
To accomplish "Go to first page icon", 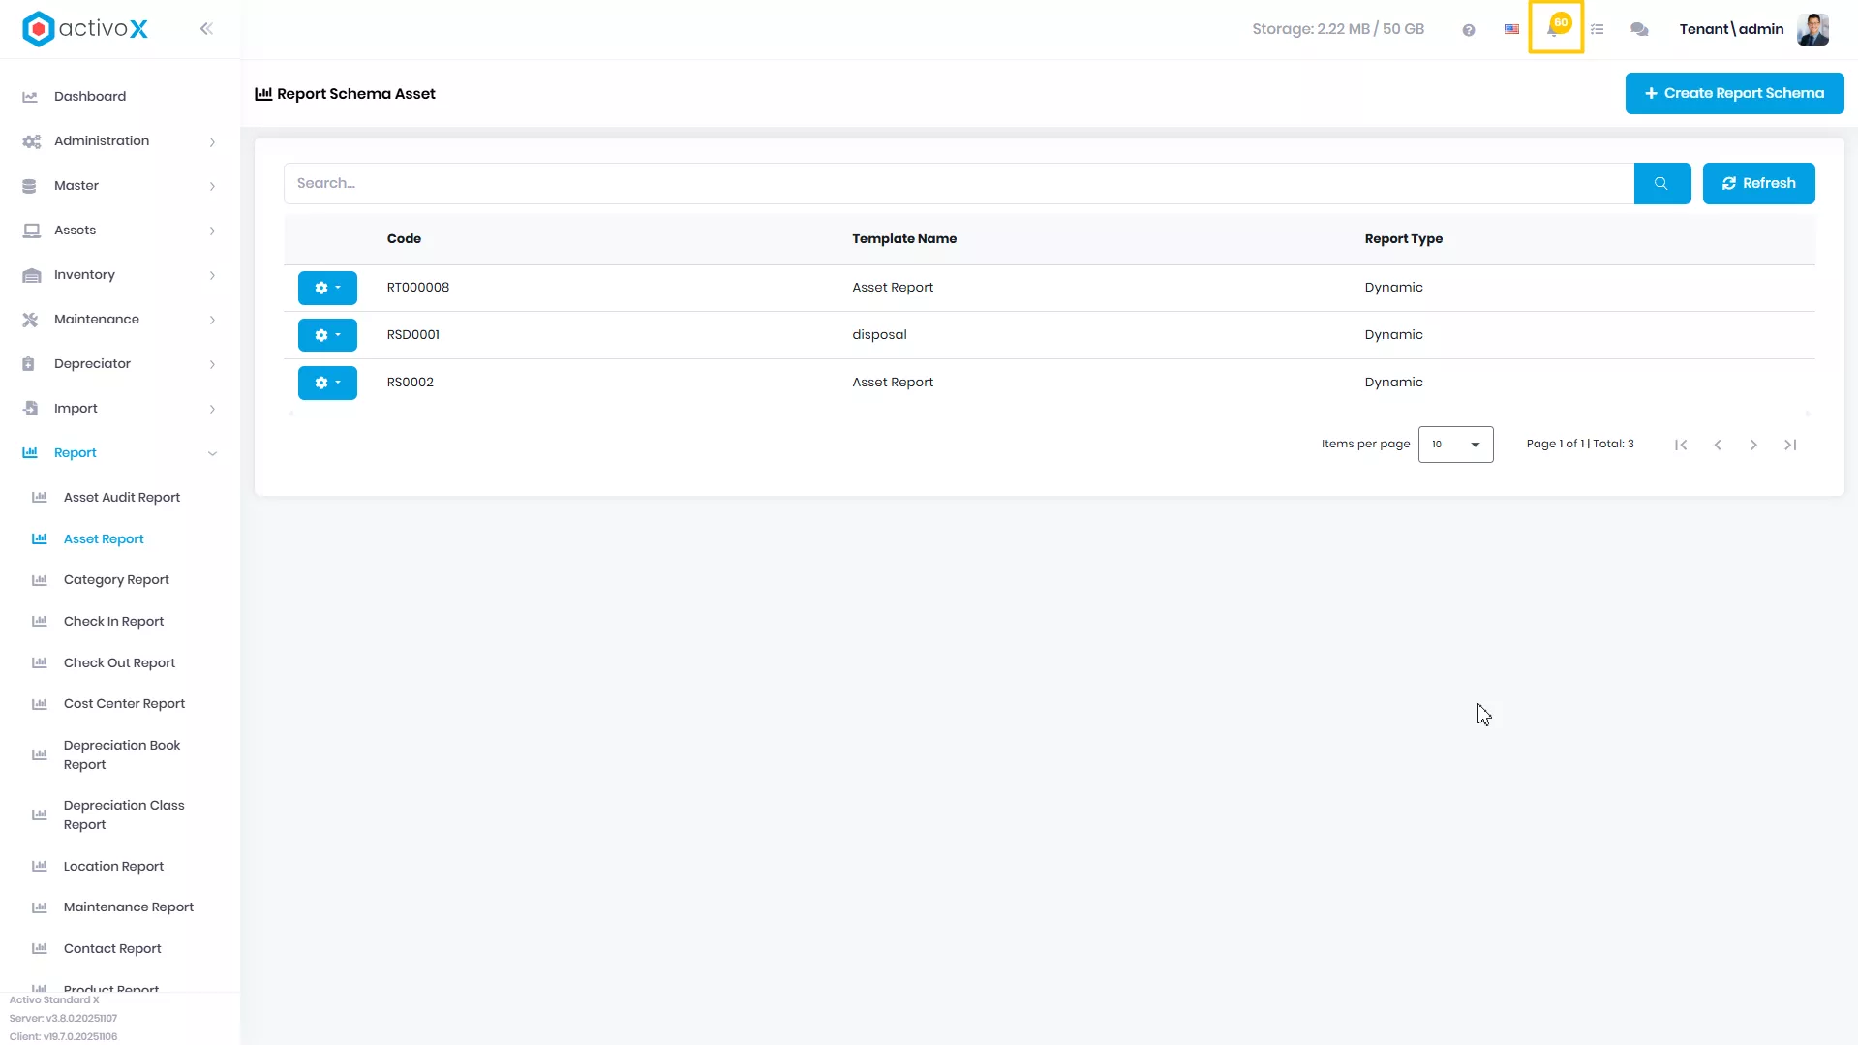I will tap(1681, 445).
